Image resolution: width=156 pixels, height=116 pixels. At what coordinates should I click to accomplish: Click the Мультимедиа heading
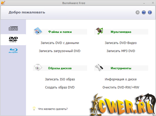tap(121, 32)
